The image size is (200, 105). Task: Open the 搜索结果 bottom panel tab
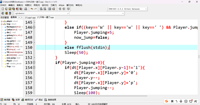50,100
